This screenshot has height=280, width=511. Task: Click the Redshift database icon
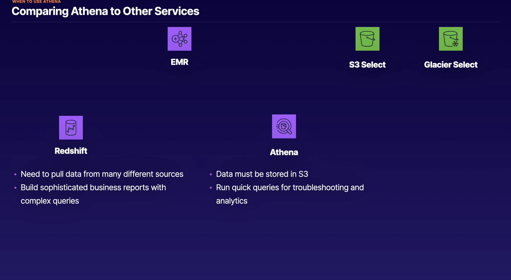point(71,128)
